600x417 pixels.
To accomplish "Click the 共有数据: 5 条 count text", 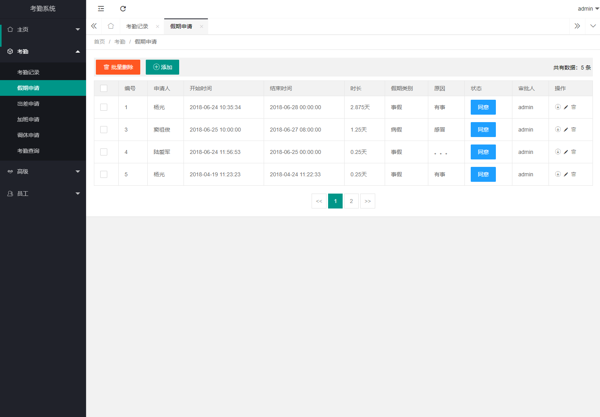I will tap(572, 68).
